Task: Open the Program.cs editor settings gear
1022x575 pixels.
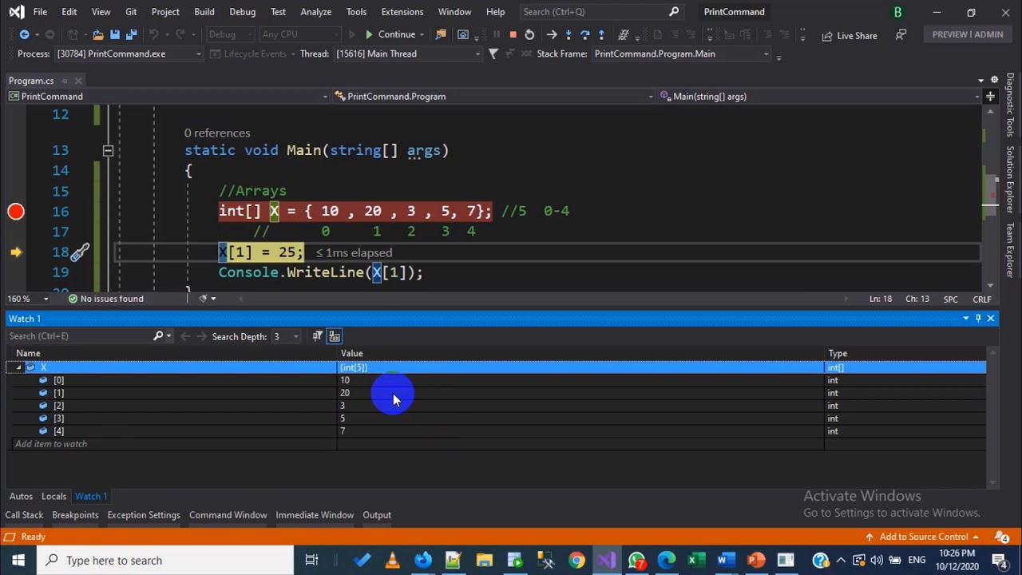Action: 994,80
